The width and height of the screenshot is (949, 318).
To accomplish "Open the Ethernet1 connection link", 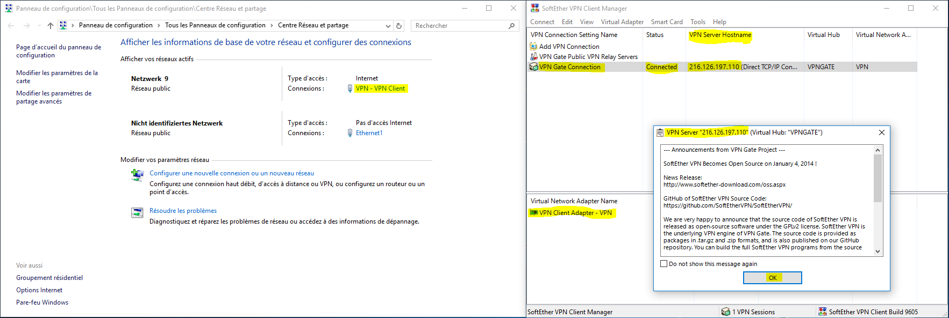I will 369,133.
